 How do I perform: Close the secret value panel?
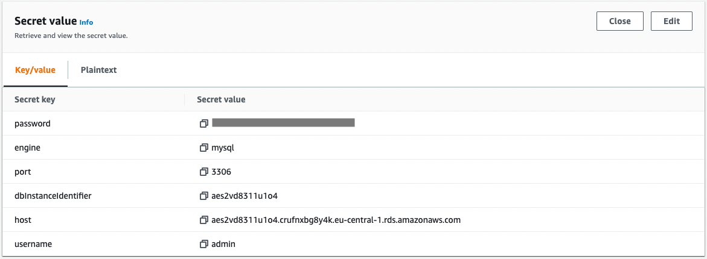pos(619,21)
